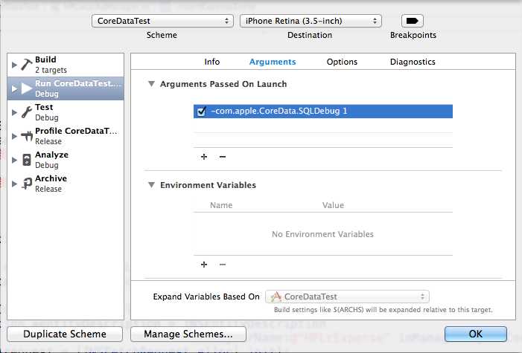Expand the Profile action triangle
Screen dimensions: 522x353
(x=14, y=136)
